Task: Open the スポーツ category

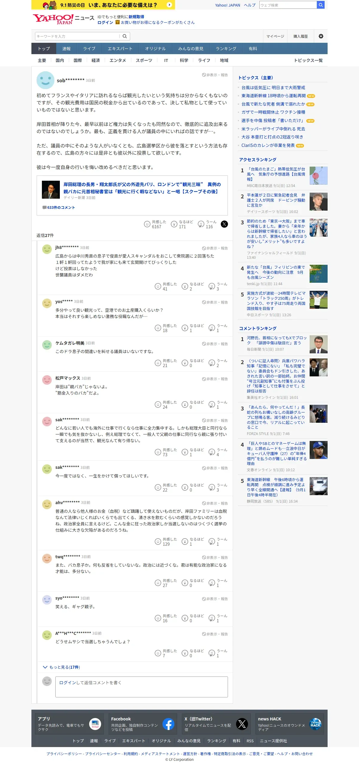Action: coord(144,60)
